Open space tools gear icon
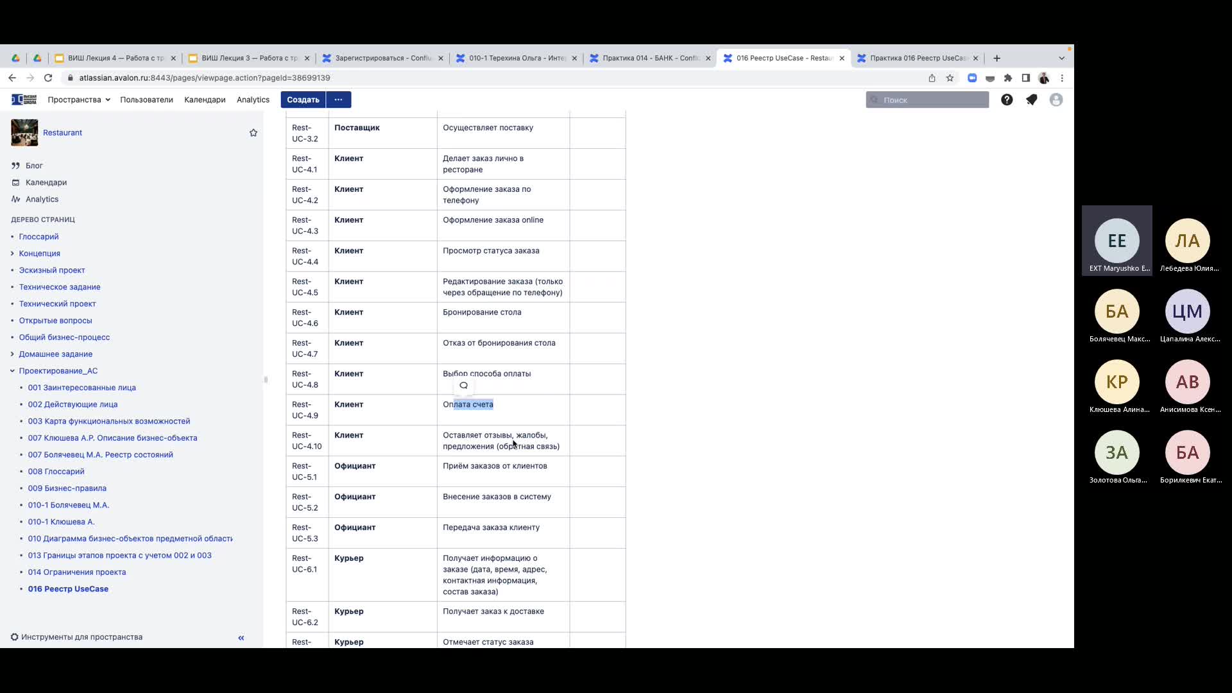 point(14,637)
